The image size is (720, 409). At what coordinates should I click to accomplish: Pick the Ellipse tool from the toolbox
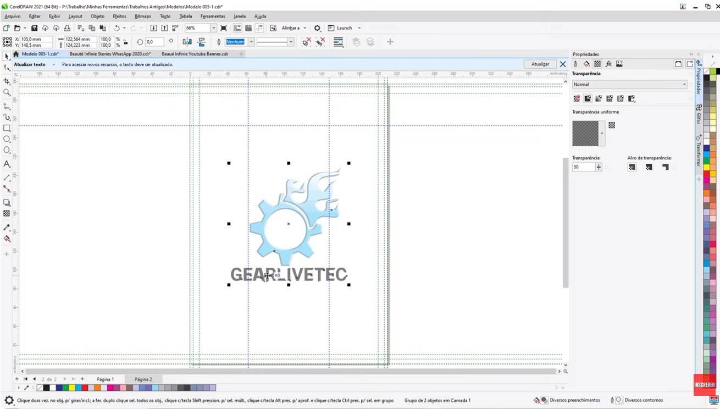tap(7, 140)
